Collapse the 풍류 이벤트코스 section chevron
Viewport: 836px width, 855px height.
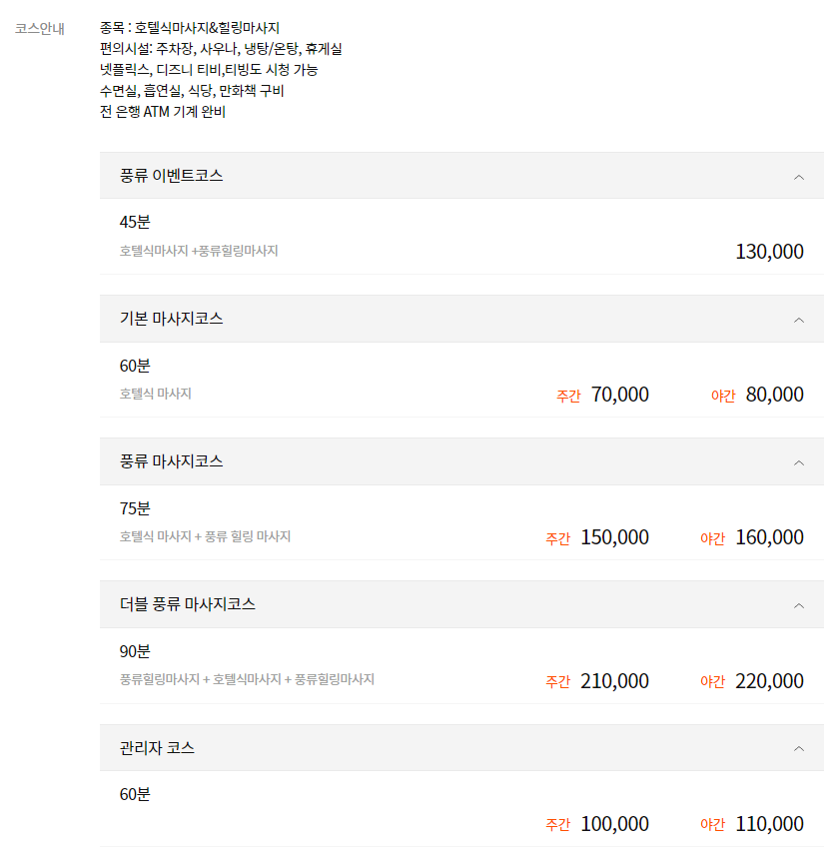(x=798, y=176)
